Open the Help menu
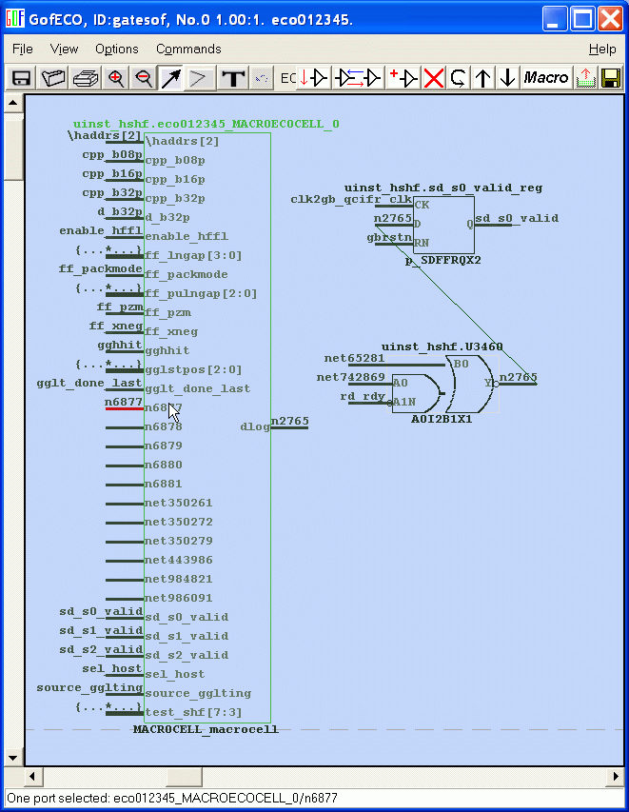This screenshot has width=629, height=812. click(601, 49)
